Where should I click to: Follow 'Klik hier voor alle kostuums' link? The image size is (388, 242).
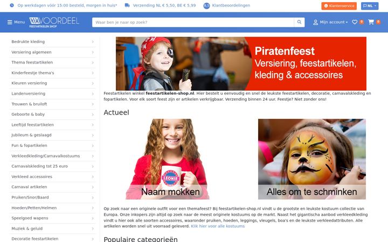coord(218,226)
